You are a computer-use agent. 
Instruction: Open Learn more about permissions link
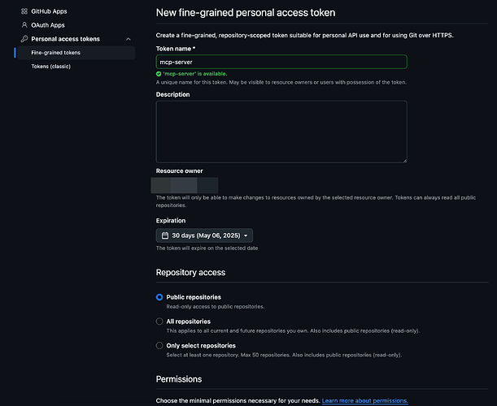pos(364,401)
